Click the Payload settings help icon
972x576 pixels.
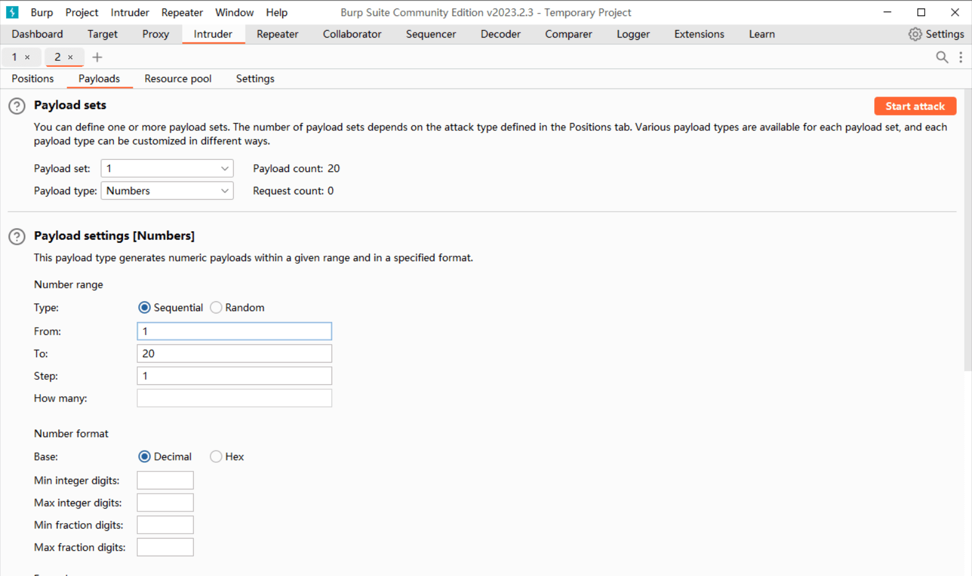click(x=17, y=237)
